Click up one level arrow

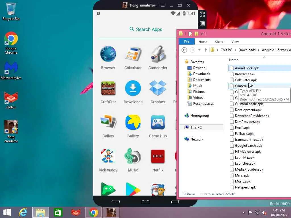pos(206,50)
